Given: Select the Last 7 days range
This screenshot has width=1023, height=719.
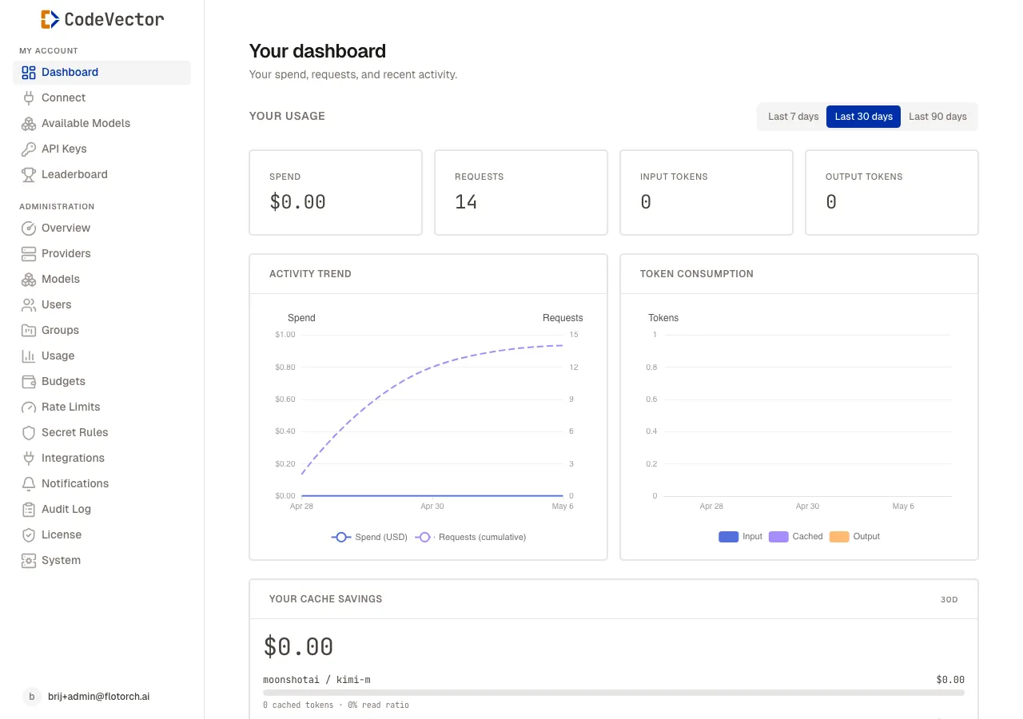Looking at the screenshot, I should (793, 117).
